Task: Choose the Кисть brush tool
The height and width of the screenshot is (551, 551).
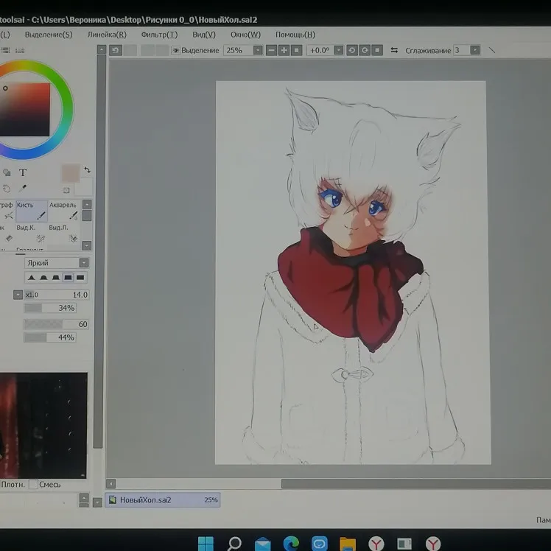Action: coord(32,211)
